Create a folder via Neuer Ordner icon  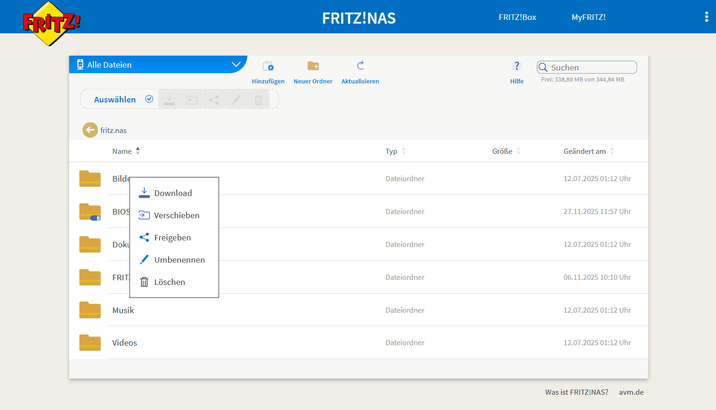point(313,66)
